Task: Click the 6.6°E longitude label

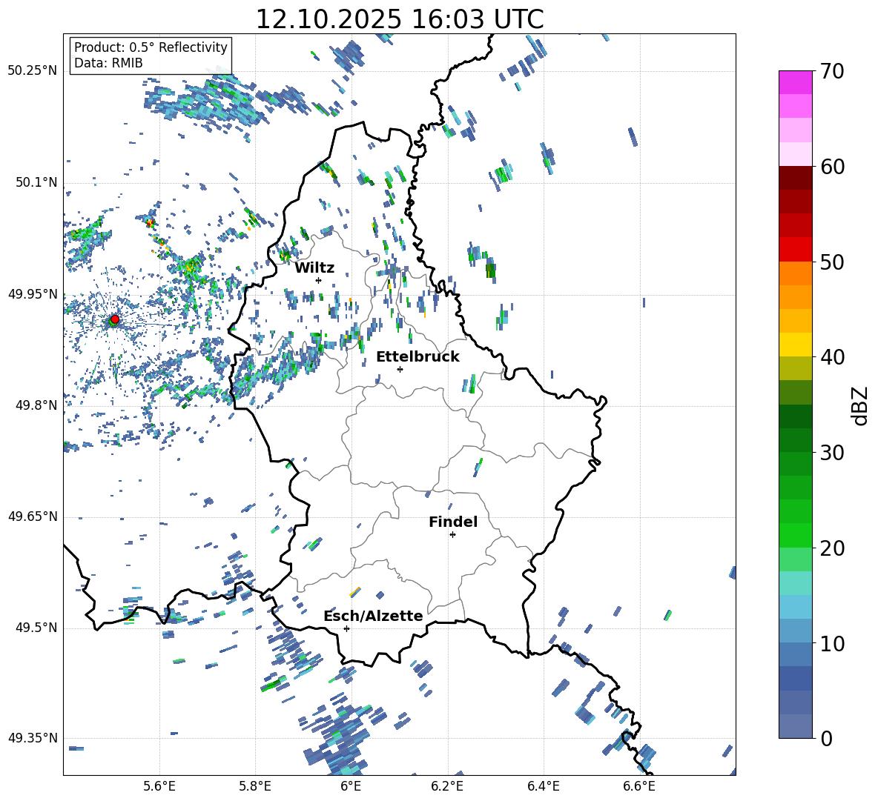Action: 639,786
